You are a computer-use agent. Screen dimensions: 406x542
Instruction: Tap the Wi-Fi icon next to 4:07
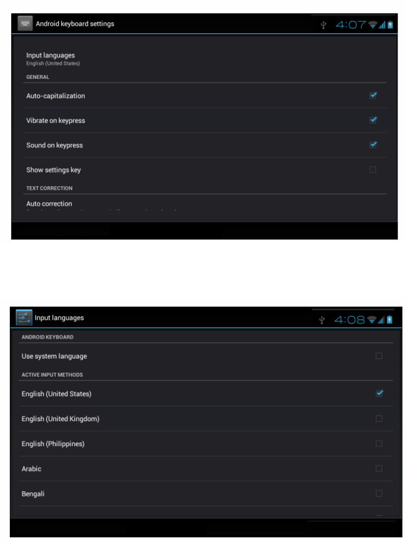[372, 25]
